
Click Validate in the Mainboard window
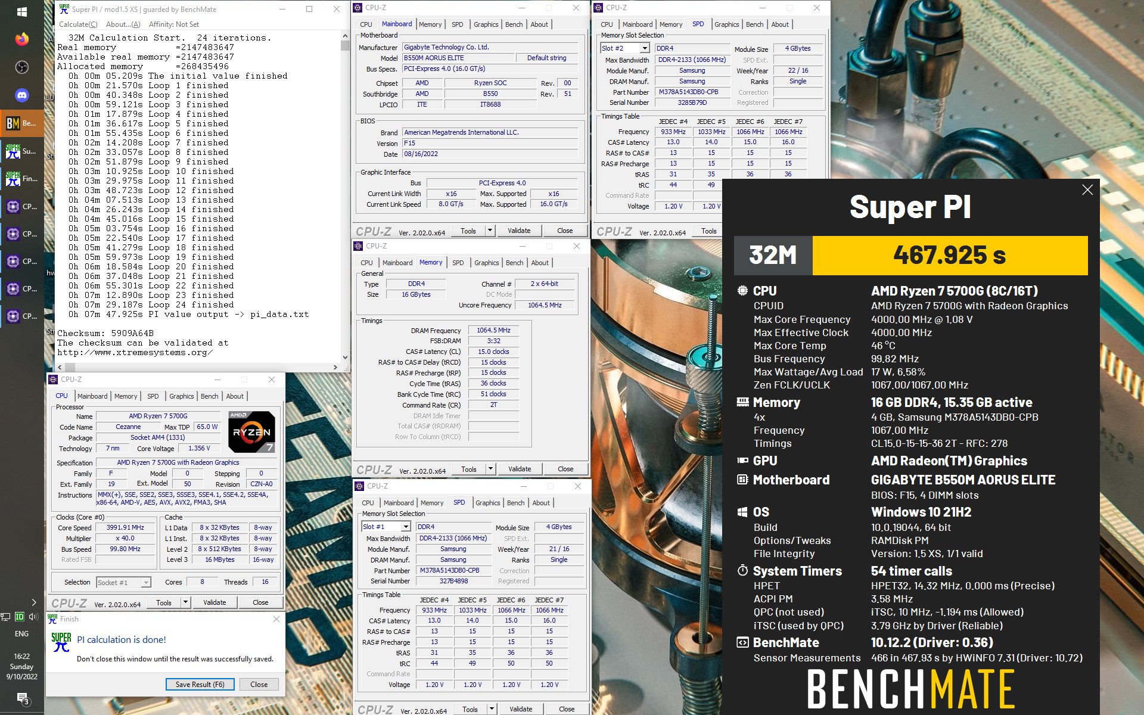tap(519, 231)
